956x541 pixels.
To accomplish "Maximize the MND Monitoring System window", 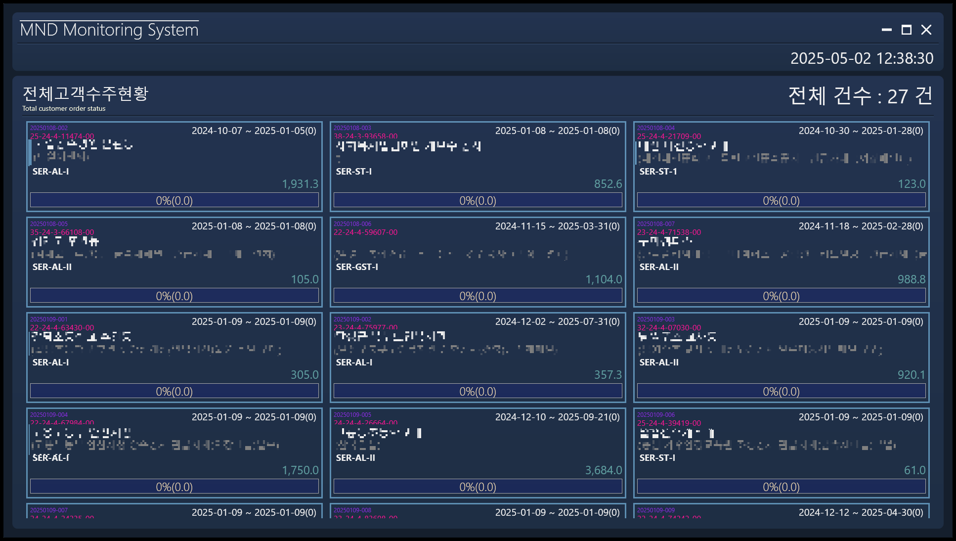I will pos(906,30).
